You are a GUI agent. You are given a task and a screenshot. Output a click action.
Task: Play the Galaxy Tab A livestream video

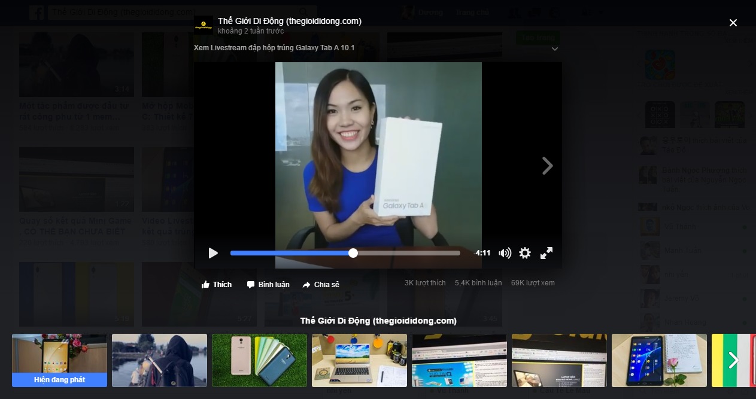click(213, 253)
